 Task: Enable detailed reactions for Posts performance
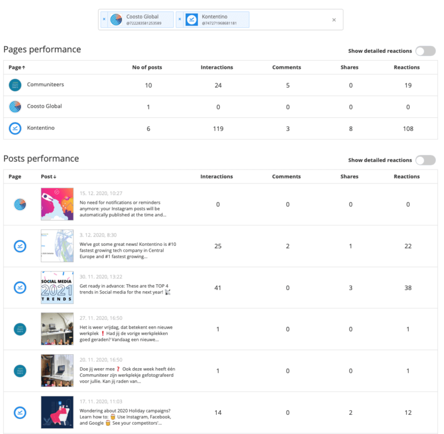point(425,160)
